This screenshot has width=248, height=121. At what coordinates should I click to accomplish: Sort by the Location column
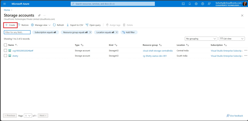pyautogui.click(x=183, y=45)
